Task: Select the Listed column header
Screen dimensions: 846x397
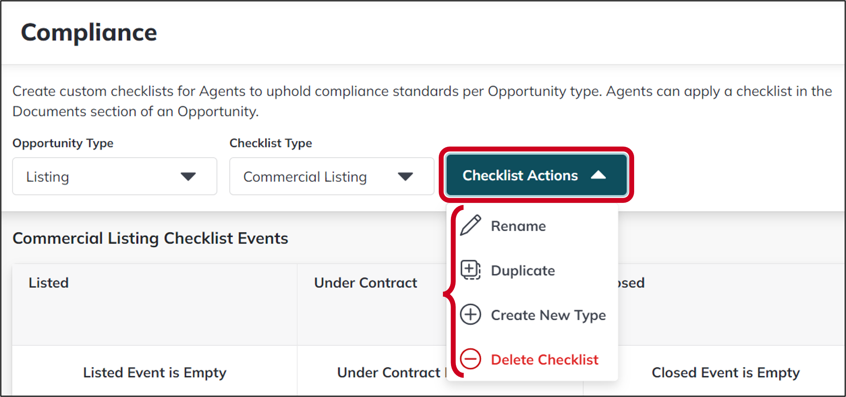Action: [48, 283]
